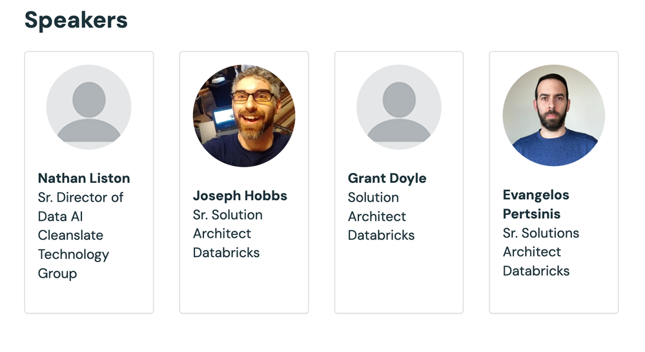Click Databricks in Grant Doyle's card
645x352 pixels.
[381, 235]
